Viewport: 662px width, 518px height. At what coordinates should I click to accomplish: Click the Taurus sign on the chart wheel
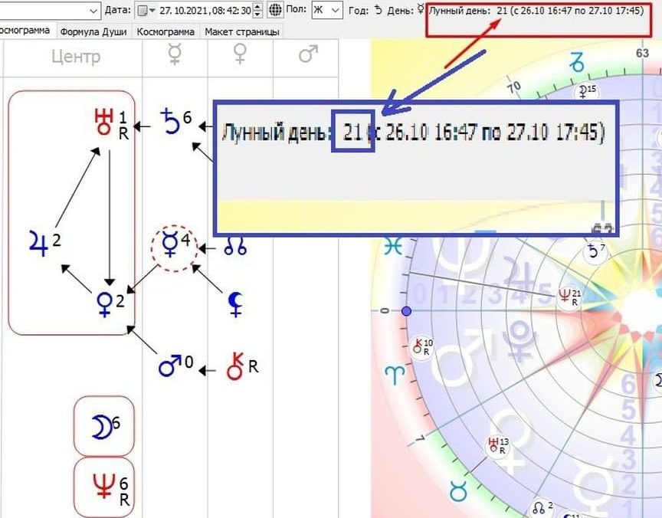[458, 491]
